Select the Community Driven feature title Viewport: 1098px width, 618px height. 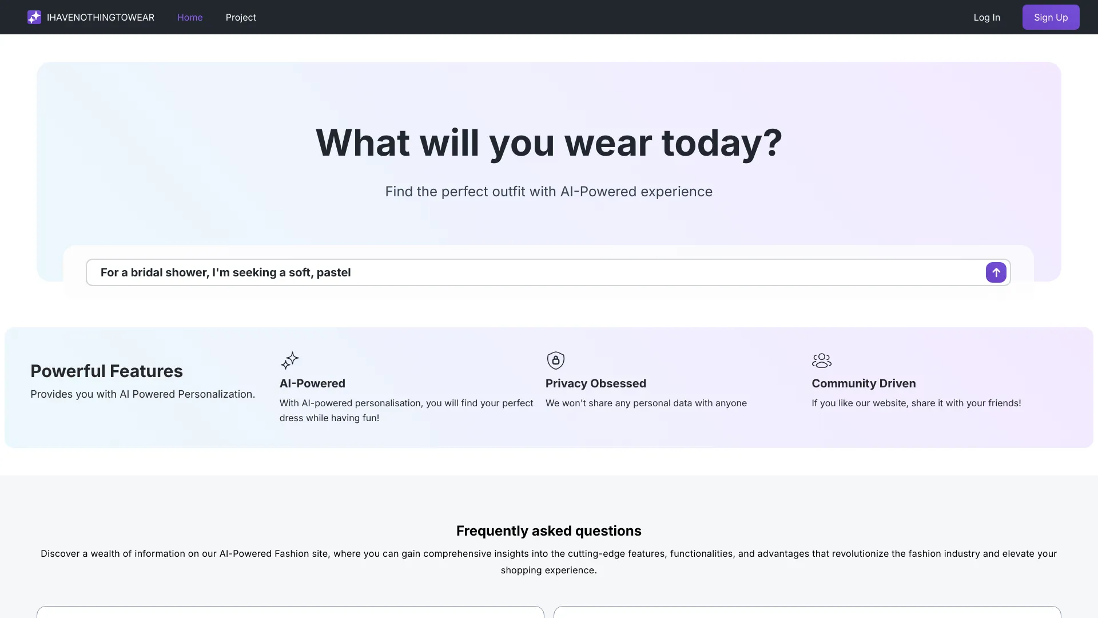pyautogui.click(x=864, y=383)
